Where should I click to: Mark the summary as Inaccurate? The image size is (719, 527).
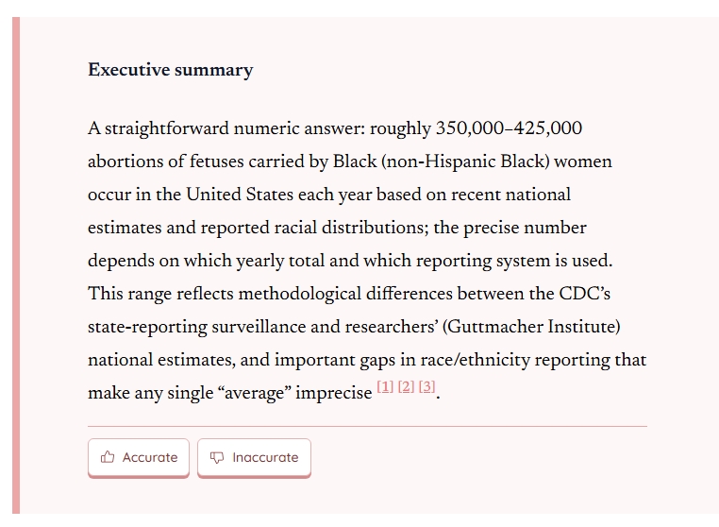click(254, 458)
